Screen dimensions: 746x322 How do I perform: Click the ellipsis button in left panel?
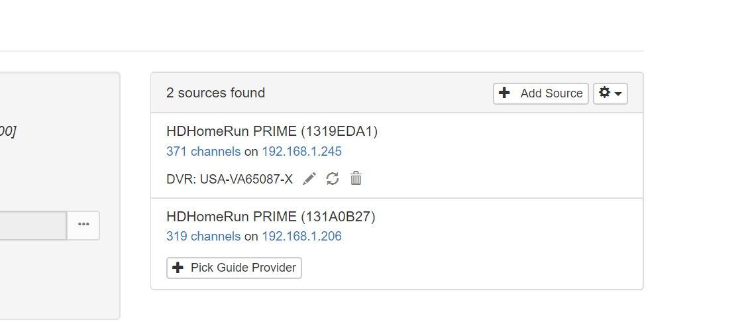(83, 225)
